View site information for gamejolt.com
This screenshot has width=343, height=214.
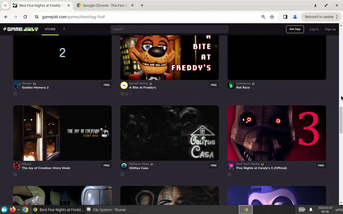pos(37,17)
